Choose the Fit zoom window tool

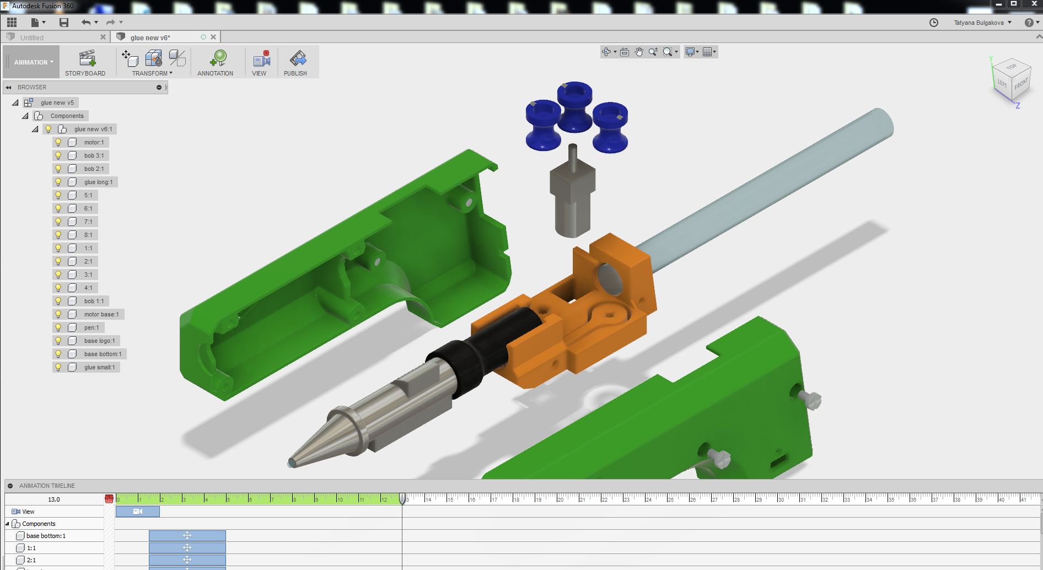pyautogui.click(x=668, y=52)
